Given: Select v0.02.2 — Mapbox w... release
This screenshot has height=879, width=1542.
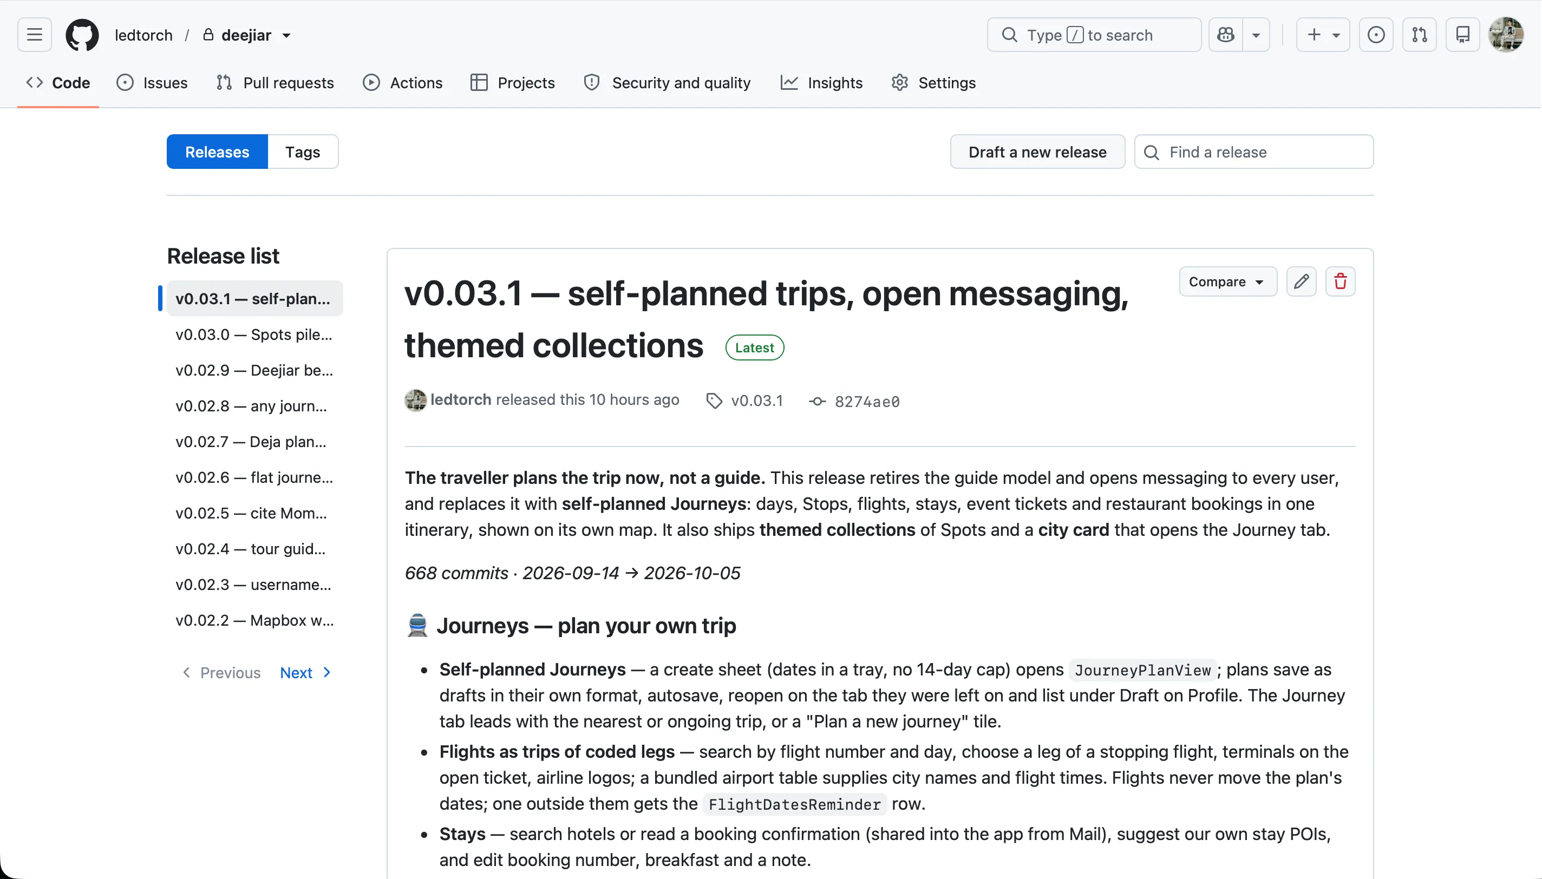Looking at the screenshot, I should coord(255,620).
